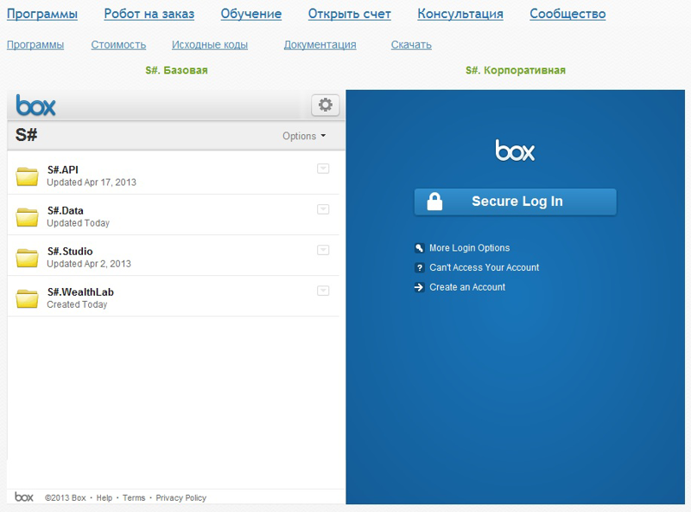This screenshot has height=512, width=691.
Task: Click the Create an Account link
Action: click(x=467, y=287)
